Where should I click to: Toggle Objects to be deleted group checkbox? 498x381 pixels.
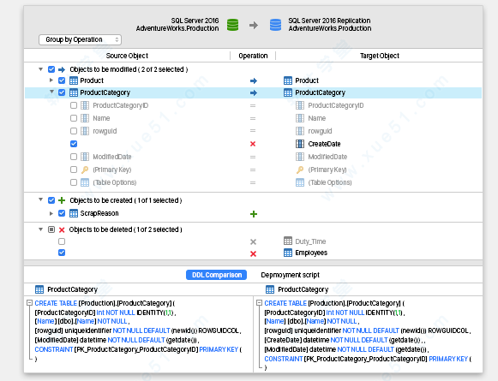pyautogui.click(x=51, y=229)
